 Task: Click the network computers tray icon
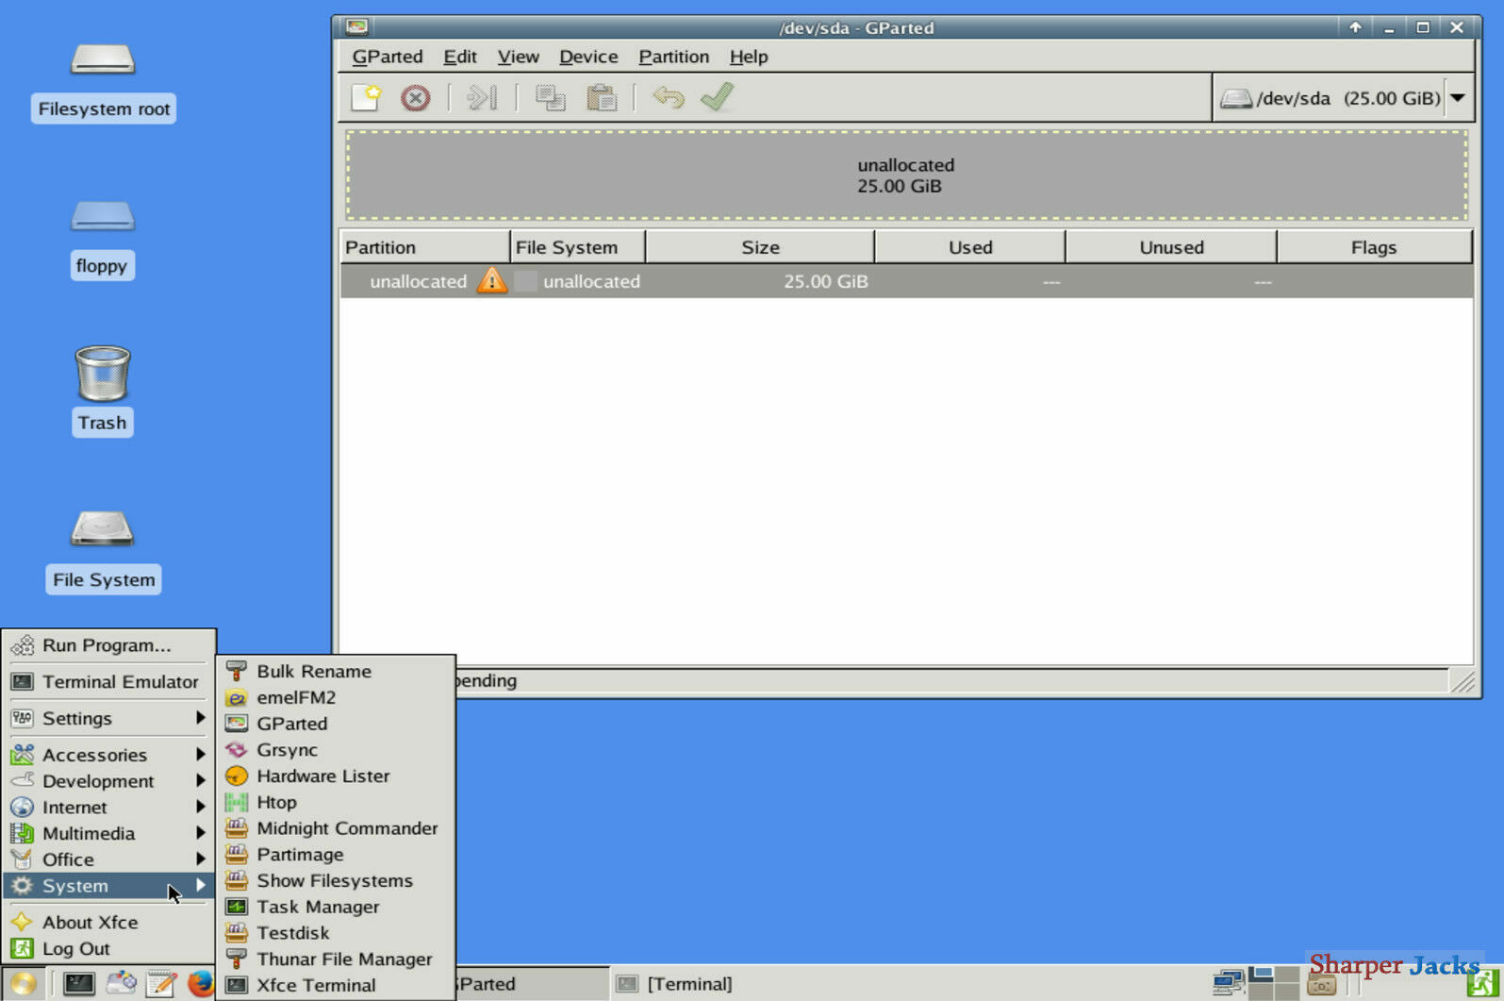click(x=1229, y=984)
